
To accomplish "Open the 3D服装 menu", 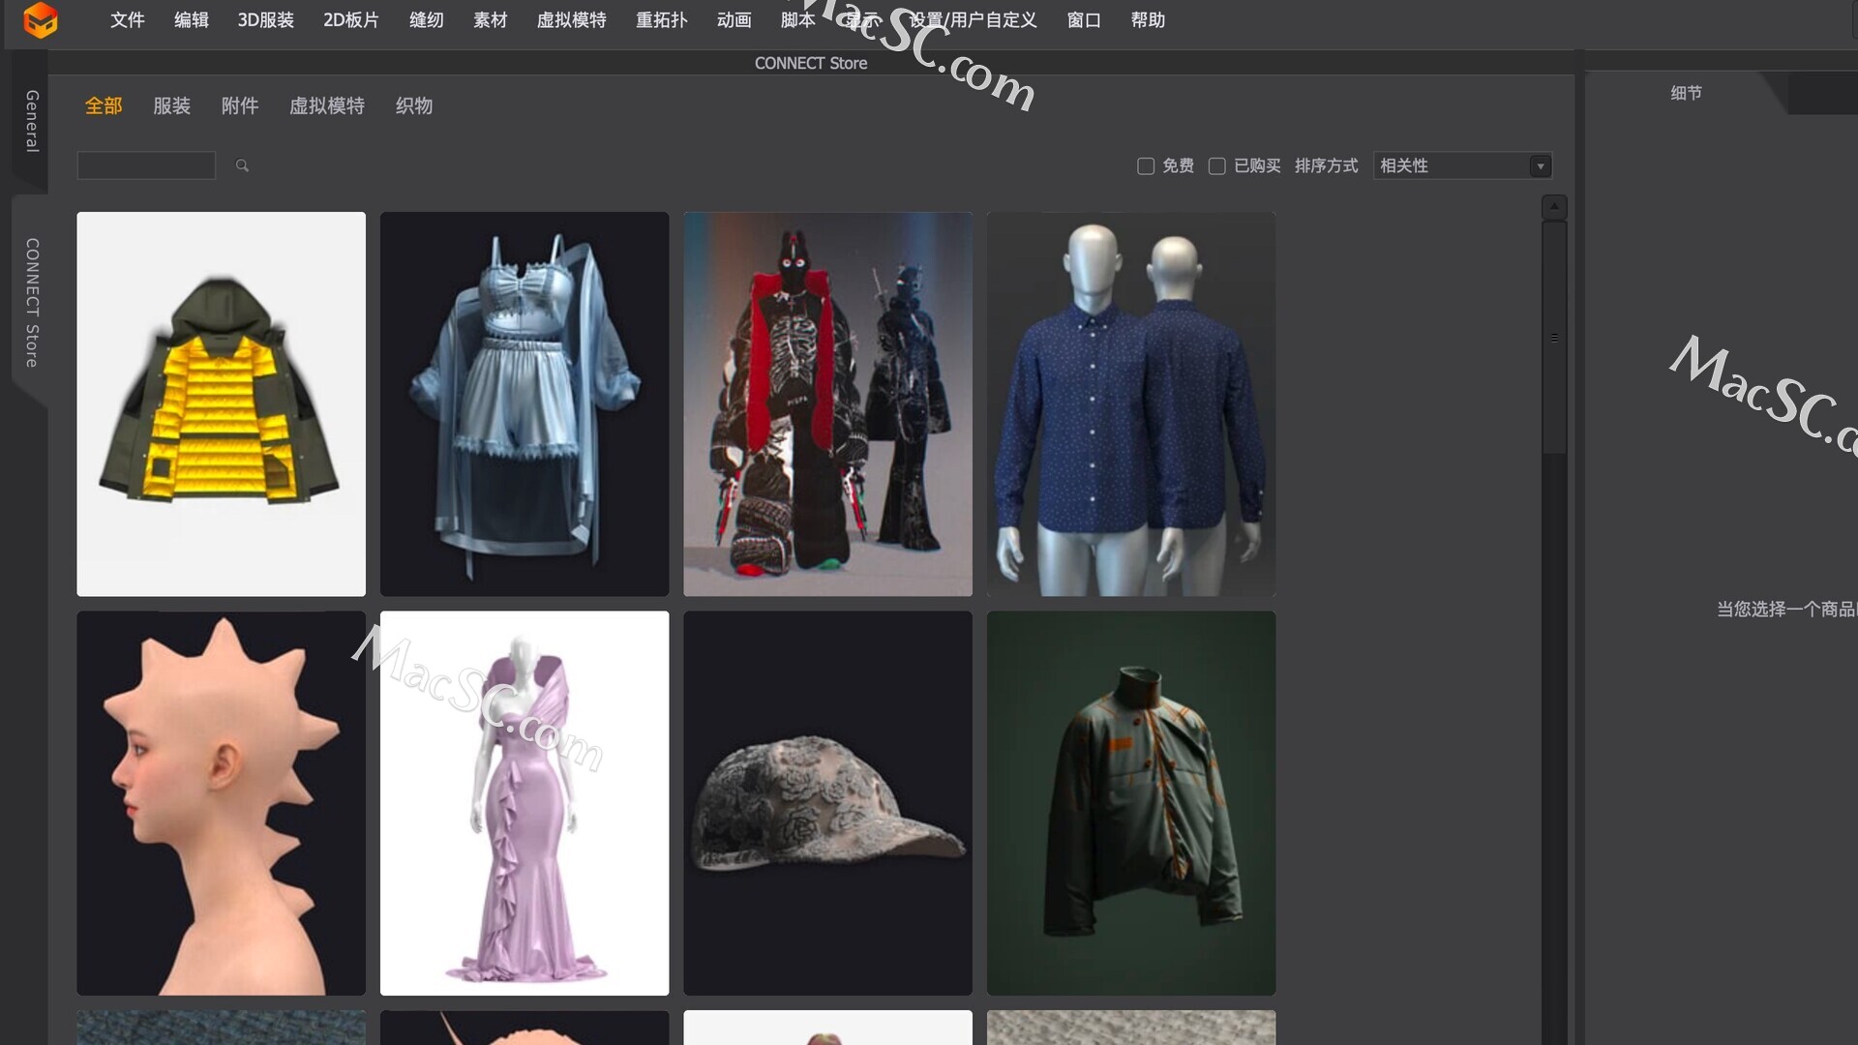I will click(x=265, y=20).
